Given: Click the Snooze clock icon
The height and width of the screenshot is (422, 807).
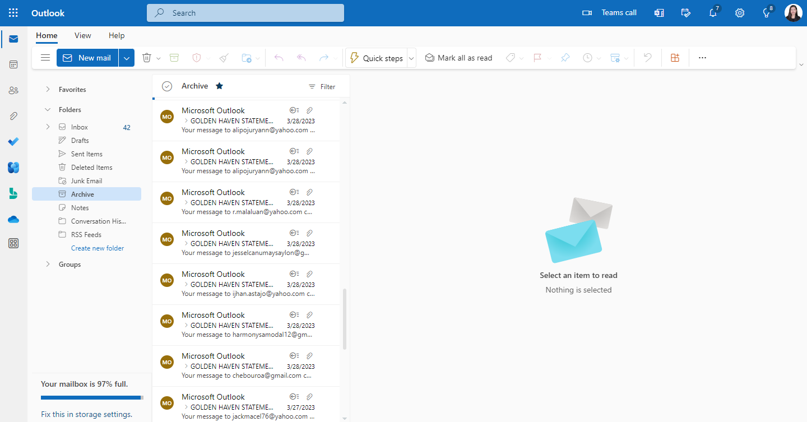Looking at the screenshot, I should click(x=587, y=58).
